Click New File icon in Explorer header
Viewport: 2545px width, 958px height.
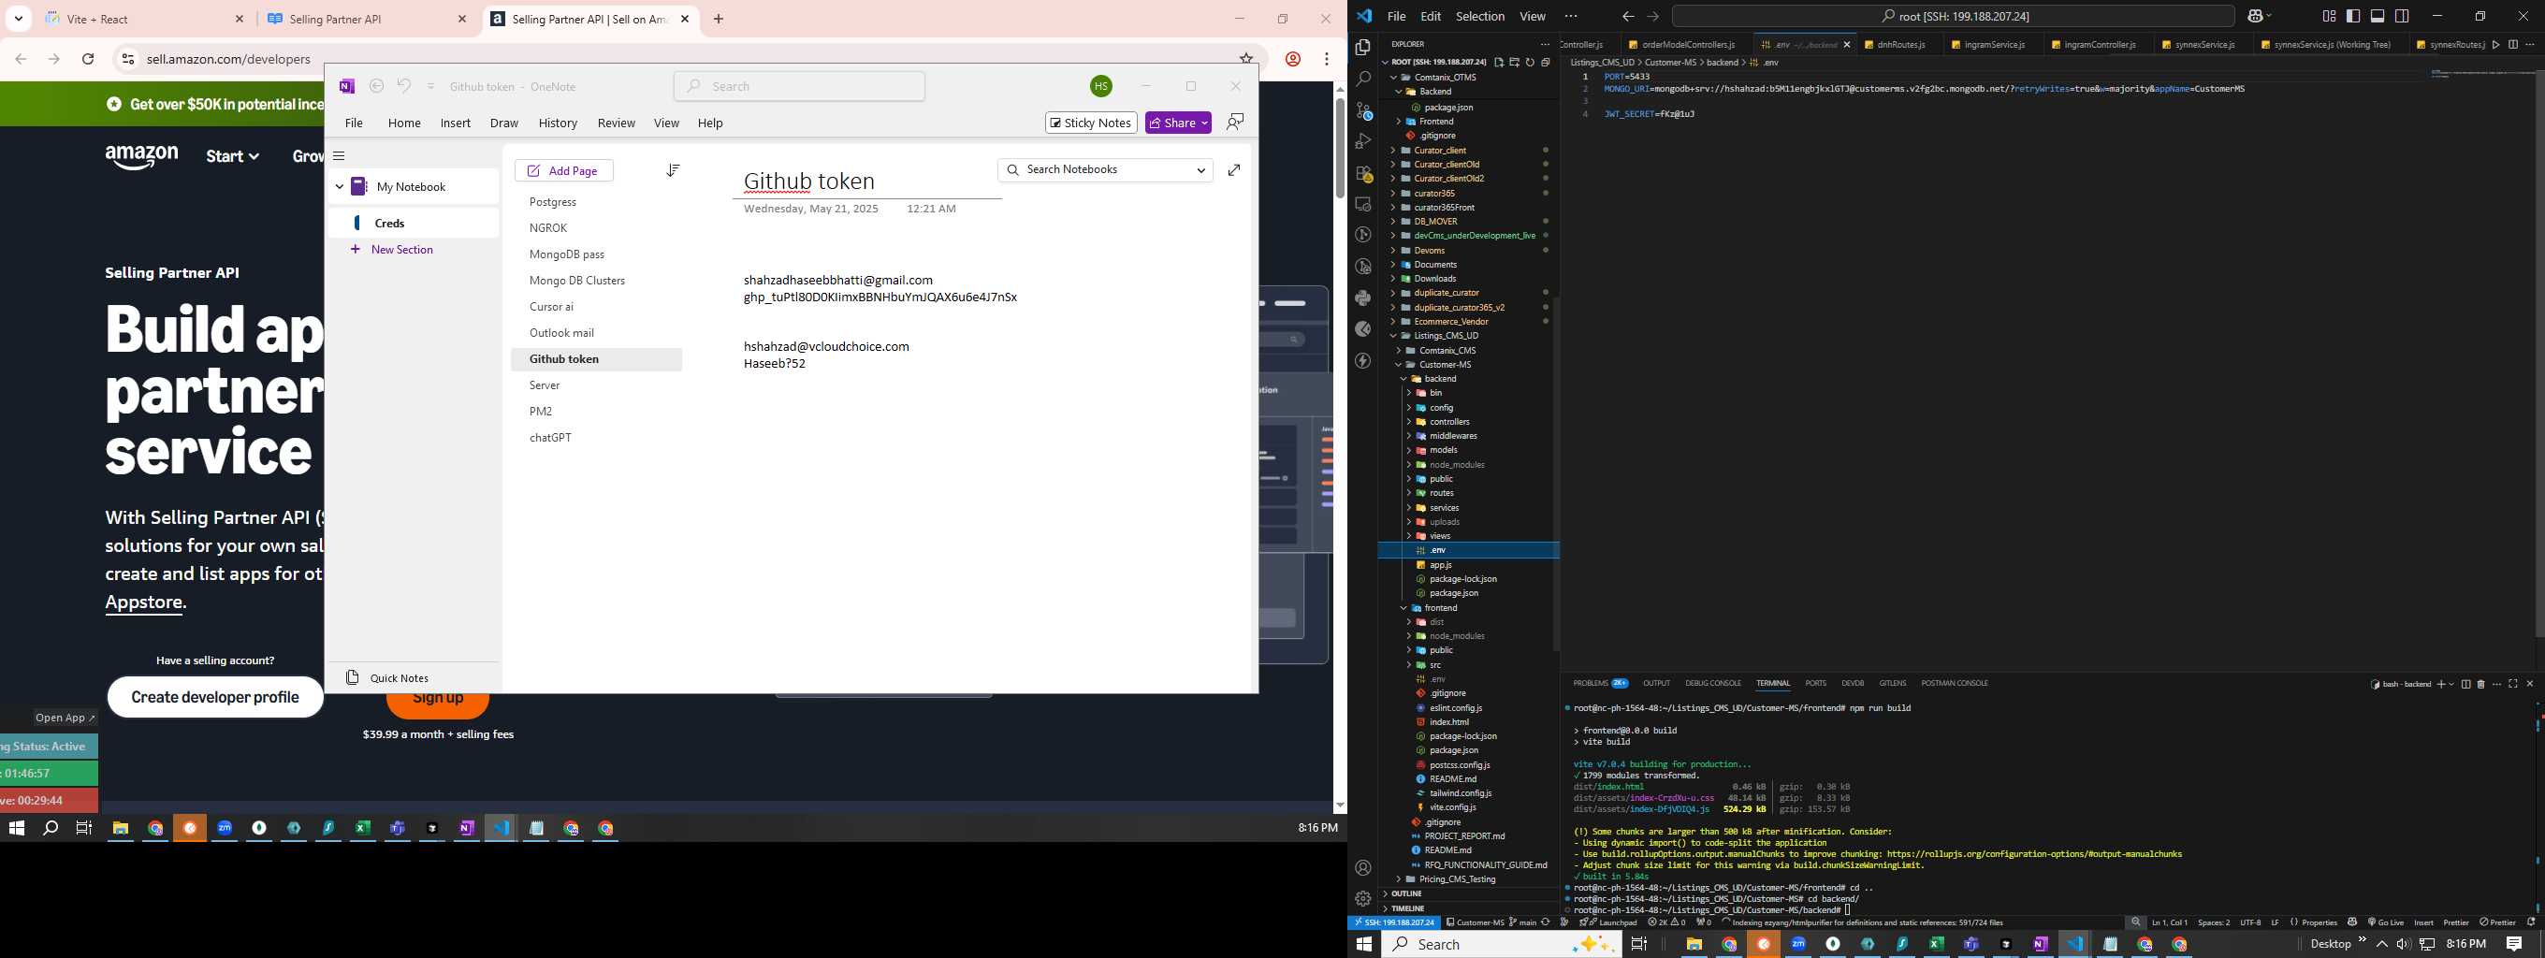coord(1499,63)
